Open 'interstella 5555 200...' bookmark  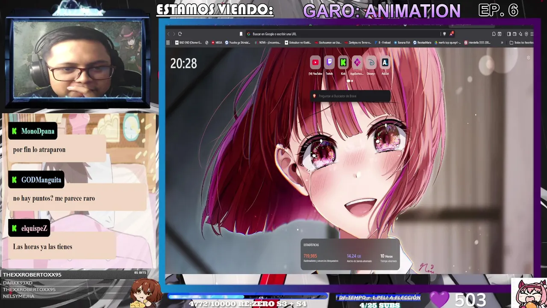coord(477,42)
